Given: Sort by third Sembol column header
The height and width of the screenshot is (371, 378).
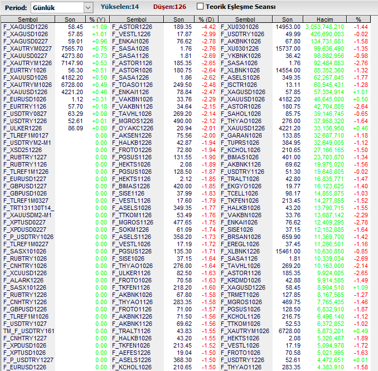Looking at the screenshot, I should (x=245, y=19).
